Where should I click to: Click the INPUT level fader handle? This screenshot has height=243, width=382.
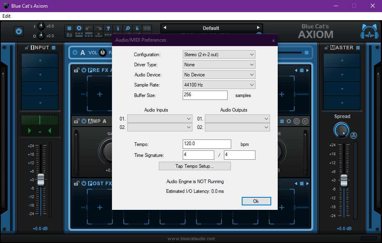(x=41, y=180)
